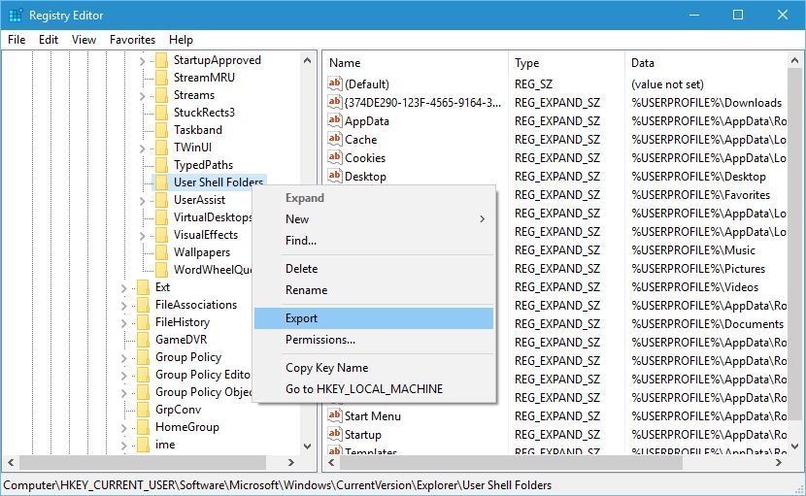Open the Edit menu
806x496 pixels.
[49, 40]
